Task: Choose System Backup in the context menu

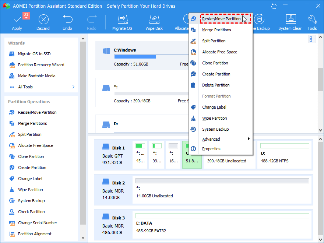Action: point(221,129)
